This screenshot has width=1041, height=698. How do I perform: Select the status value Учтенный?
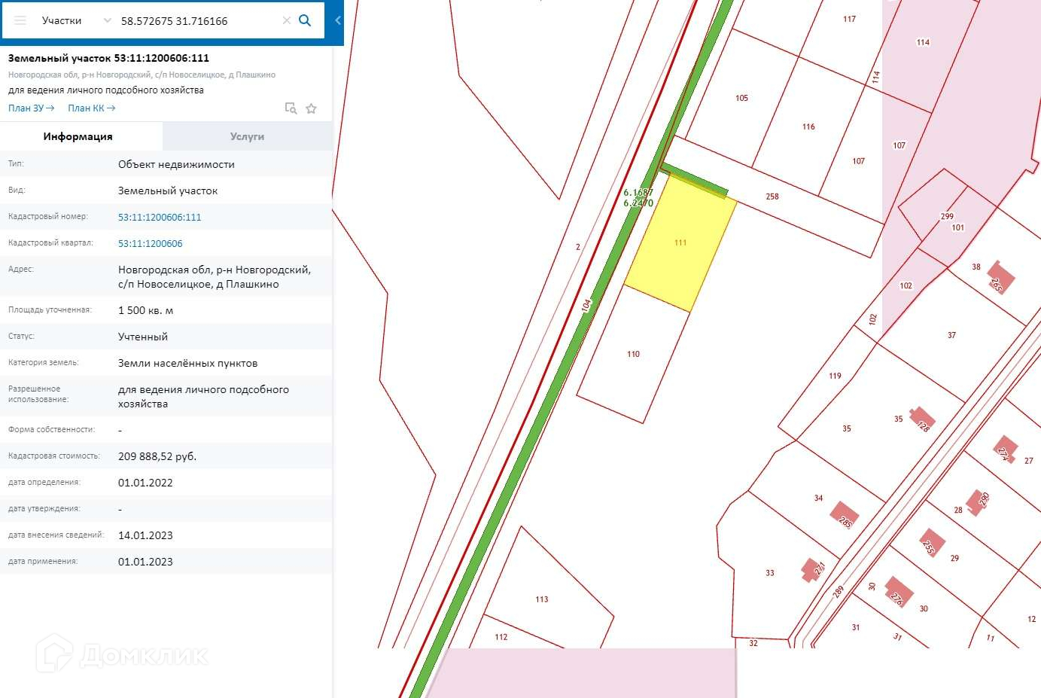(143, 337)
